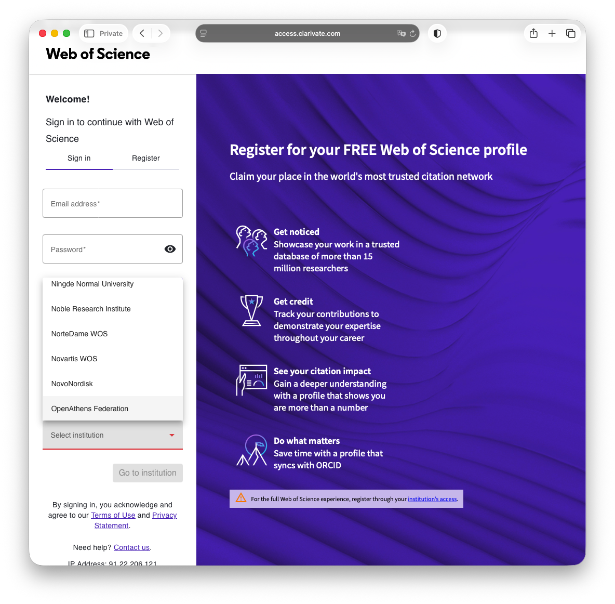Image resolution: width=615 pixels, height=604 pixels.
Task: Follow the institution's access link
Action: pyautogui.click(x=432, y=499)
